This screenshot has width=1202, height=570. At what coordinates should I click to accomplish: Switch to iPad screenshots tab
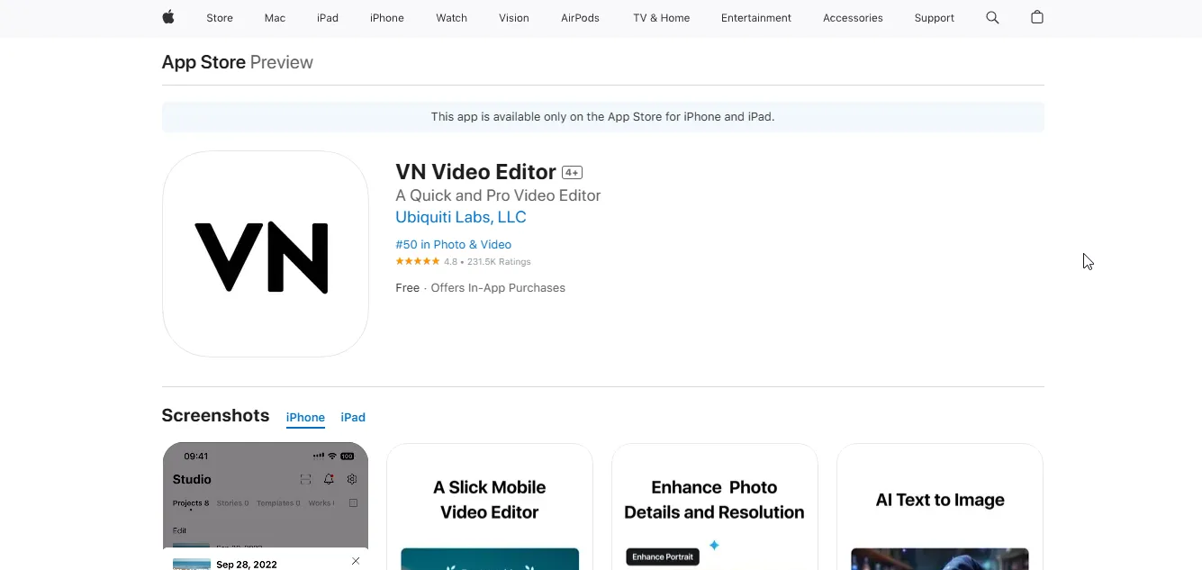[x=353, y=417]
